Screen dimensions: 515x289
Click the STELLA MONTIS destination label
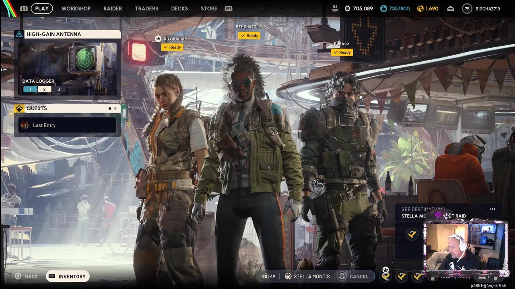coord(311,276)
